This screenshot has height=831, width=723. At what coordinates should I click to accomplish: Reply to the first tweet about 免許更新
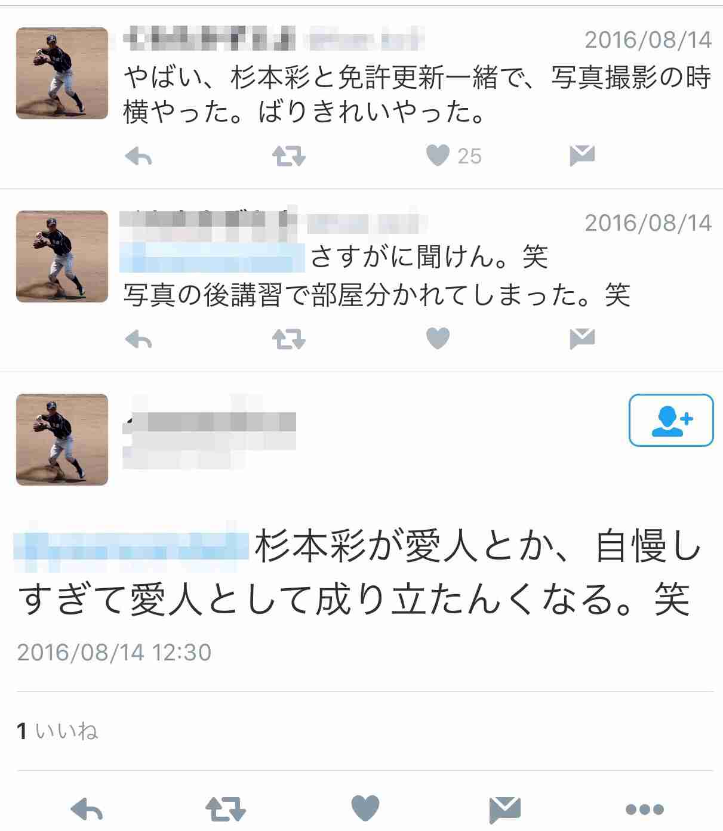pyautogui.click(x=139, y=157)
